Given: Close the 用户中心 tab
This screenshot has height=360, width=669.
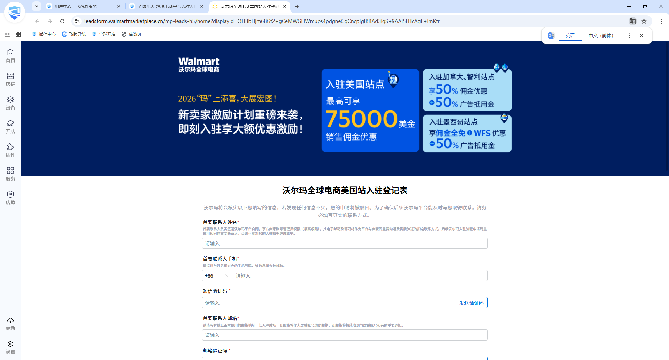Looking at the screenshot, I should point(119,6).
